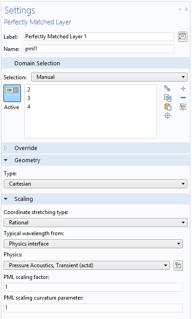Toggle the Active selection ON switch
The image size is (192, 319).
click(x=12, y=93)
